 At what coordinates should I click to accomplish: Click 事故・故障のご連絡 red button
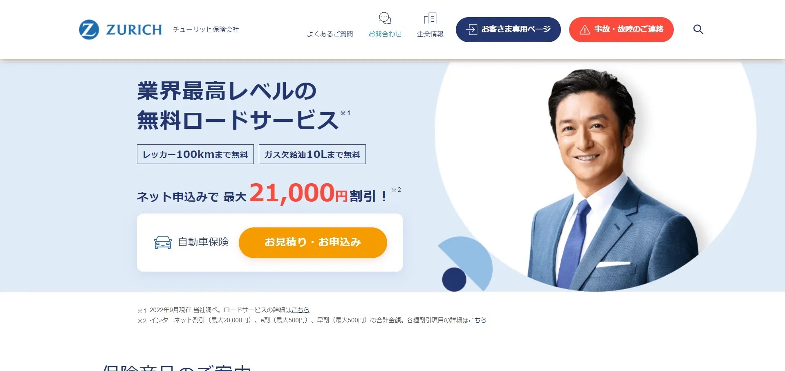[621, 29]
